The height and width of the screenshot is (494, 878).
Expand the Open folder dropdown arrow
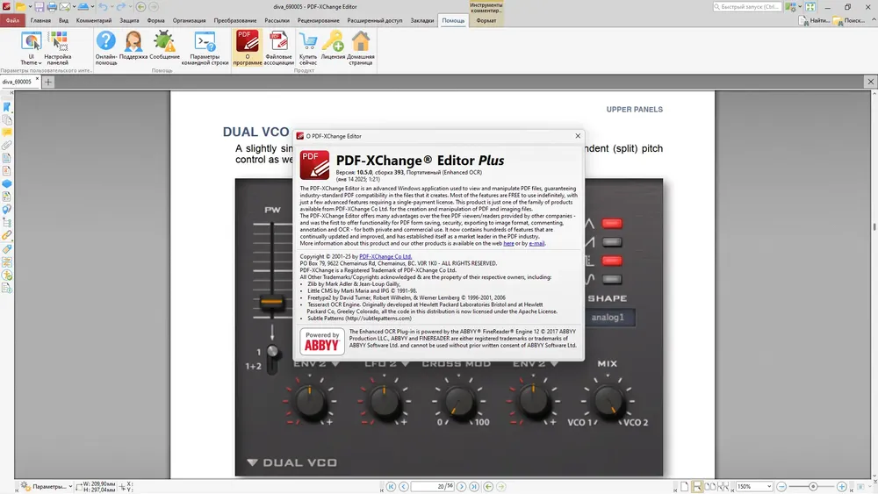click(30, 7)
